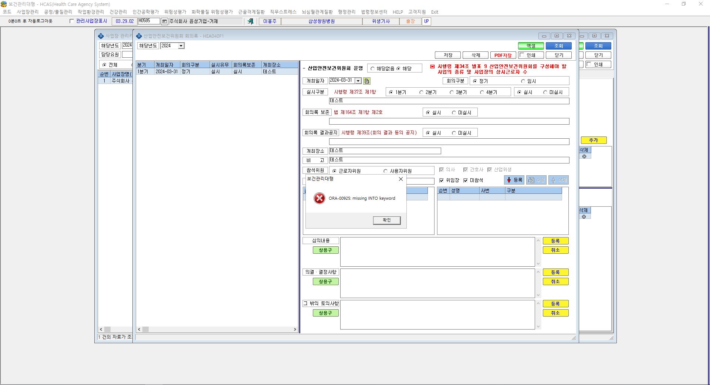Open the note icon next to 개최일자

pos(367,81)
